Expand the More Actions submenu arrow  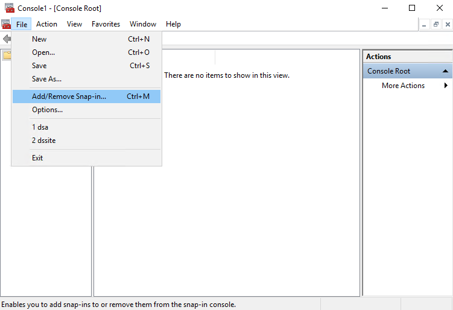pyautogui.click(x=446, y=86)
